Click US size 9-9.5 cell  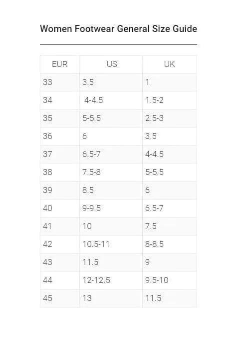pos(111,208)
